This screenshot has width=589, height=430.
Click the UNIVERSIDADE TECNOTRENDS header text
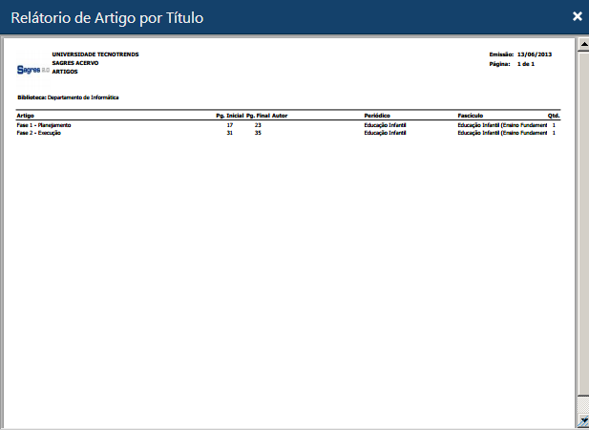(95, 54)
